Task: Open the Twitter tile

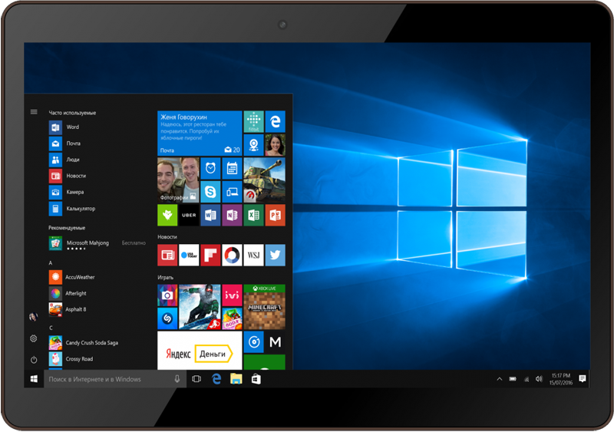Action: (x=276, y=256)
